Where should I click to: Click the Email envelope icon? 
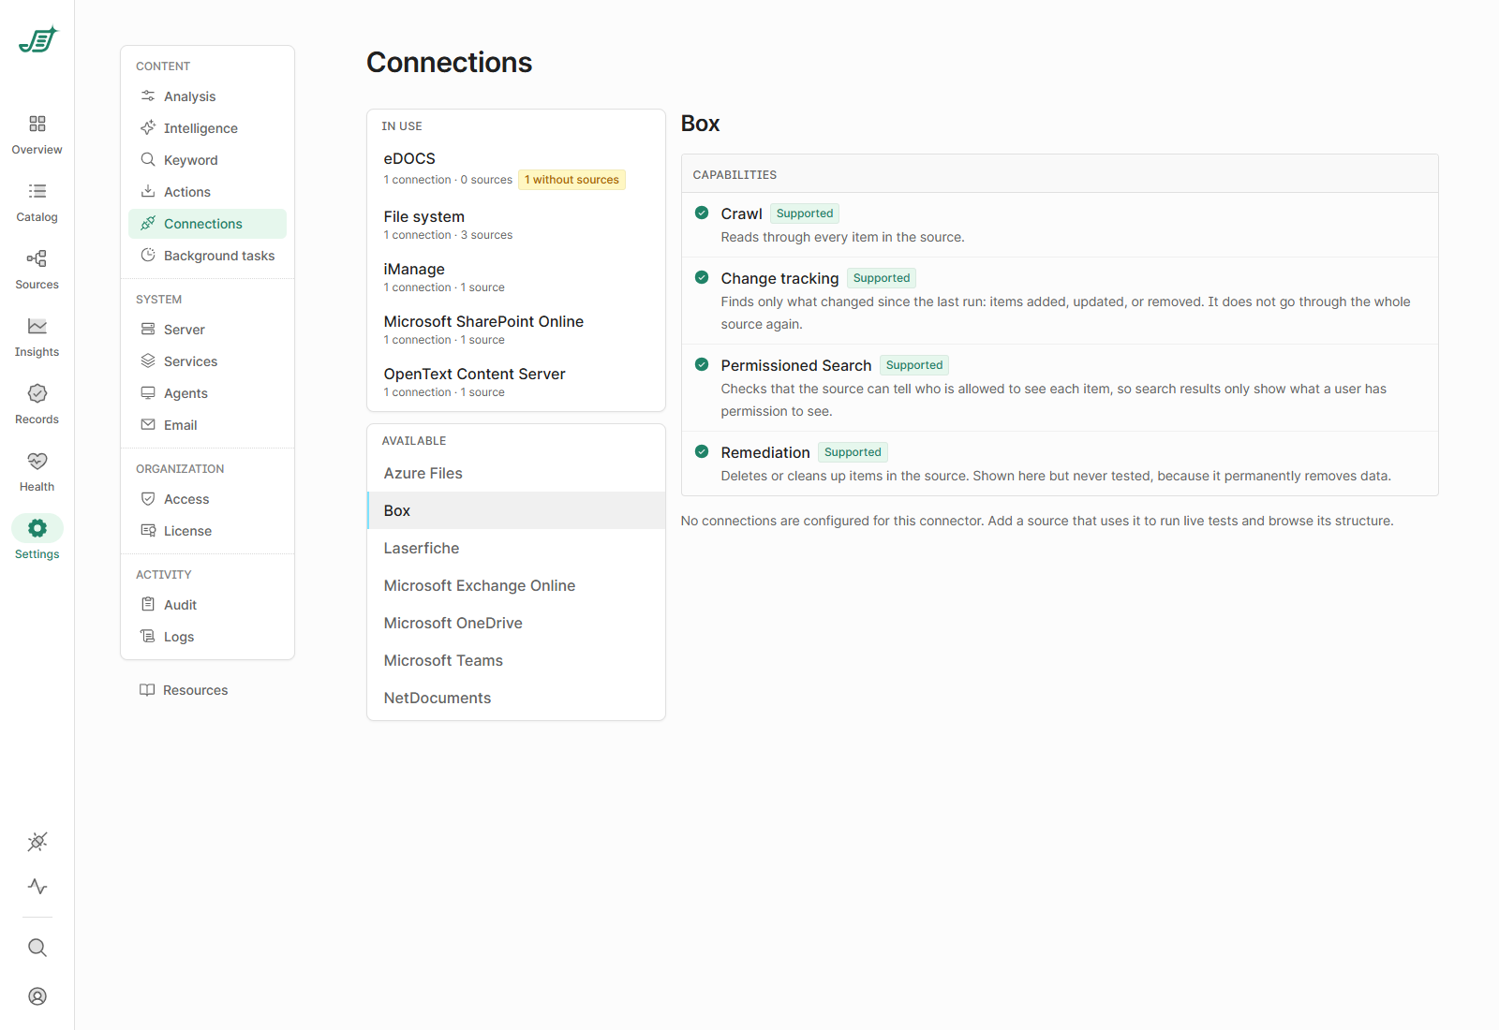tap(148, 425)
